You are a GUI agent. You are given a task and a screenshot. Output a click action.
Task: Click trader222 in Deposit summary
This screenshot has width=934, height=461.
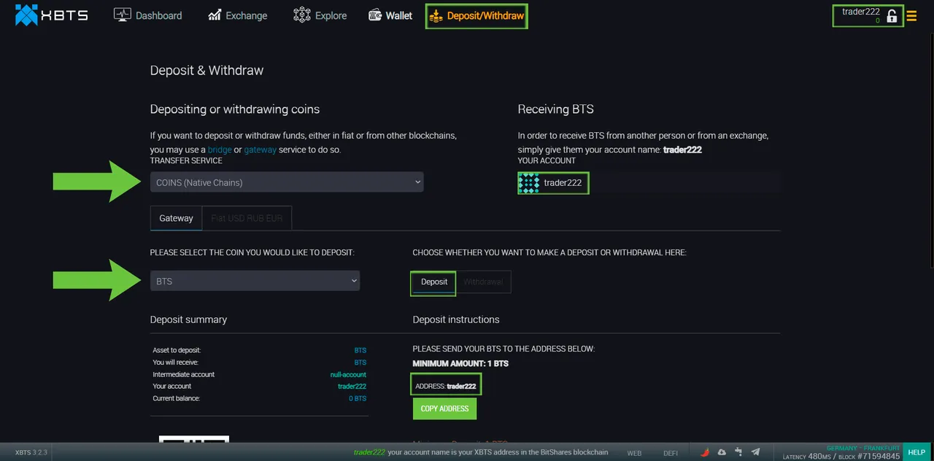click(352, 386)
